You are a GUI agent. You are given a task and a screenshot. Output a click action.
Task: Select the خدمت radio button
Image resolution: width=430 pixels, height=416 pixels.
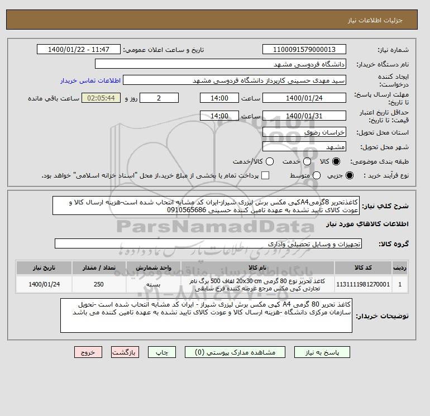(x=307, y=161)
